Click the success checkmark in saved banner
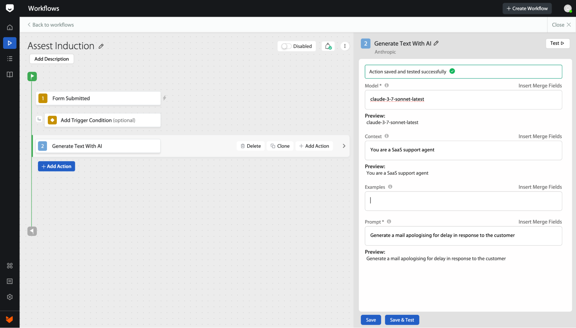 tap(452, 71)
